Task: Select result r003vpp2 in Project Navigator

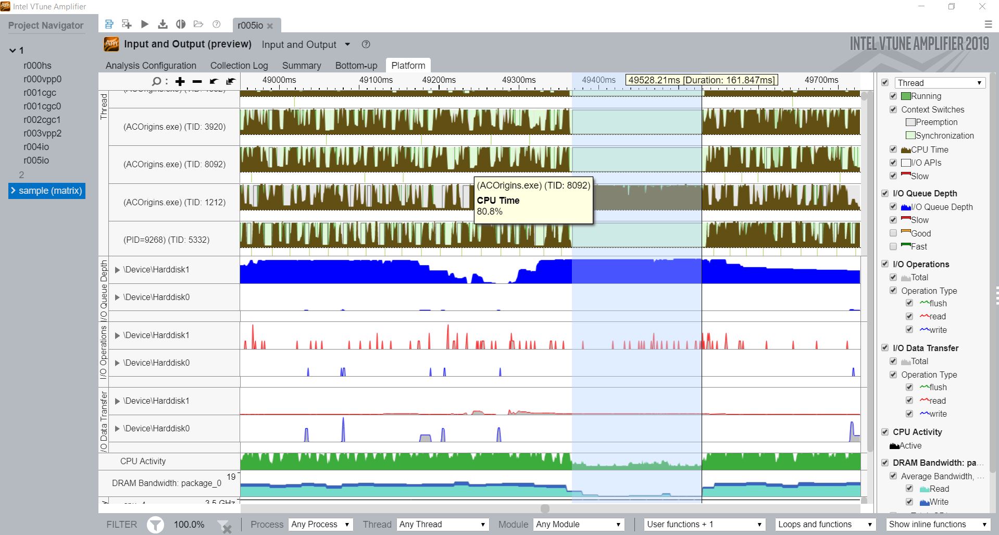Action: tap(42, 133)
